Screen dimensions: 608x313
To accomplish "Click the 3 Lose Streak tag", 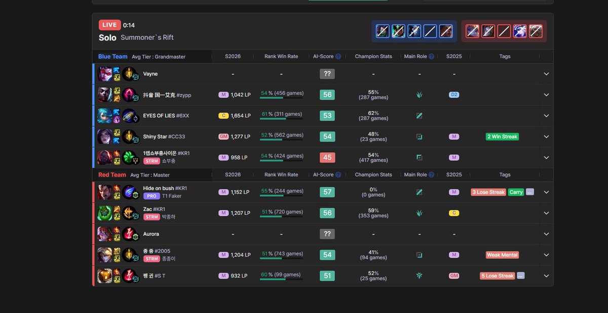I will click(x=488, y=192).
